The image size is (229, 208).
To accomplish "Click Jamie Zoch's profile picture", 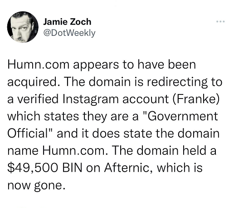I will point(23,27).
